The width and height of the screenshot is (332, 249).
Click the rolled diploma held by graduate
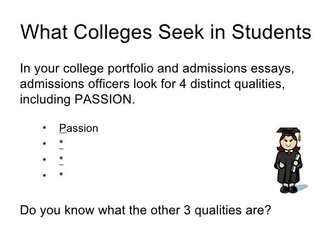click(296, 162)
